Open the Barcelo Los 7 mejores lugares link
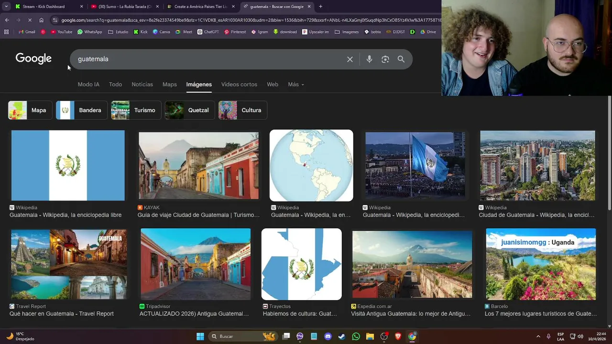Screen dimensions: 612x344 coord(541,314)
